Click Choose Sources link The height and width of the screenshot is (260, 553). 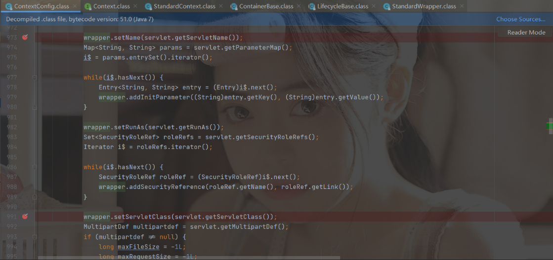(x=521, y=19)
